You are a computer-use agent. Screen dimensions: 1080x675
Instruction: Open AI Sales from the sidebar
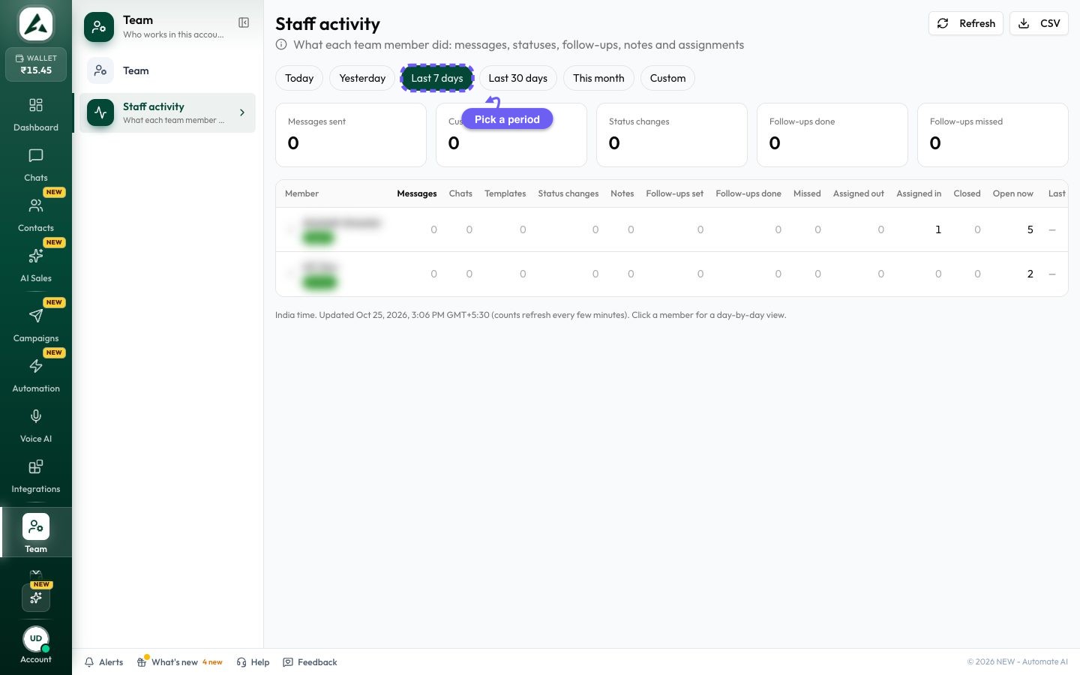pos(36,265)
